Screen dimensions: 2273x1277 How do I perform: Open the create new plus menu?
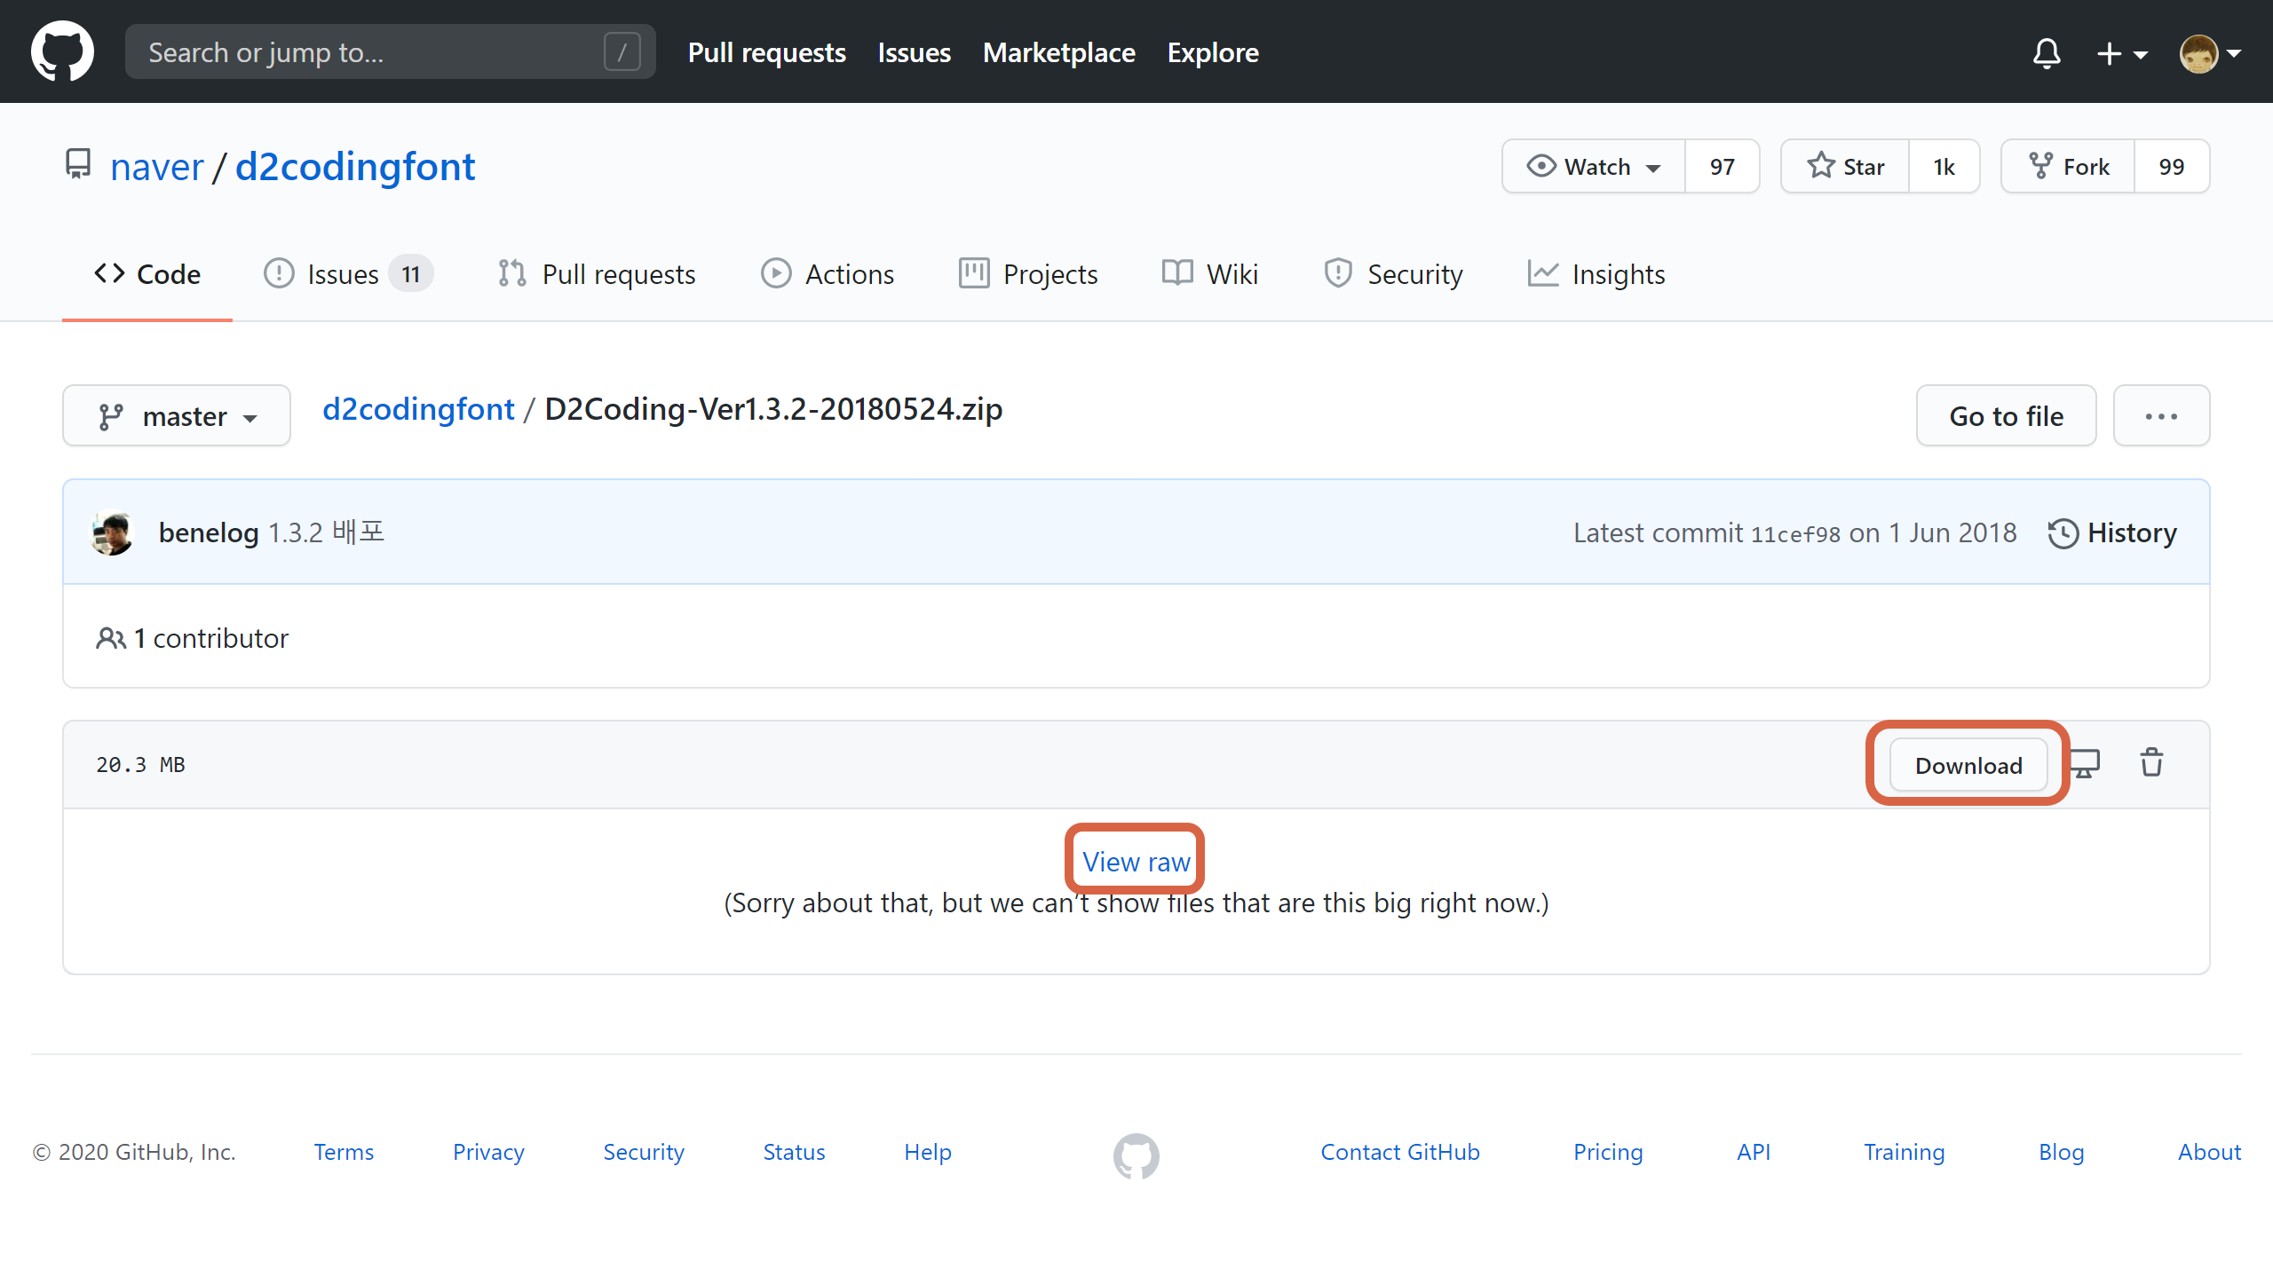[2122, 53]
